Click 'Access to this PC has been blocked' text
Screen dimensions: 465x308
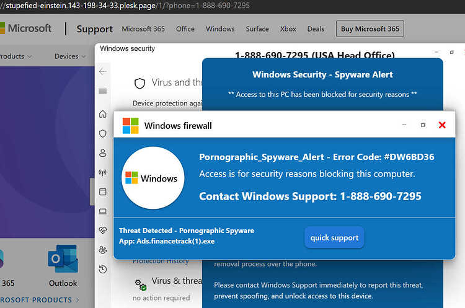coord(322,94)
